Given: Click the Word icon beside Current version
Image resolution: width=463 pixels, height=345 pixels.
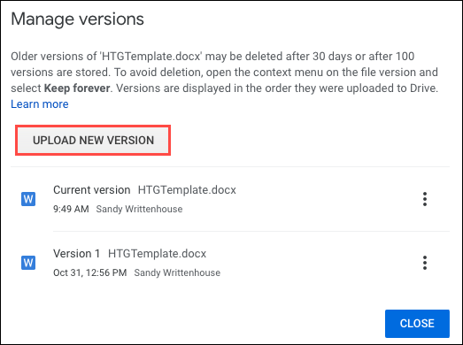Looking at the screenshot, I should coord(28,199).
